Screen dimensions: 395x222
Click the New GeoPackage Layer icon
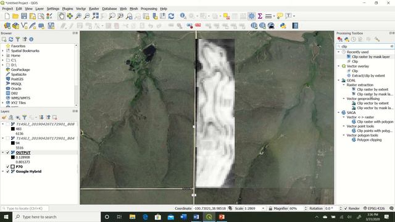(15, 26)
